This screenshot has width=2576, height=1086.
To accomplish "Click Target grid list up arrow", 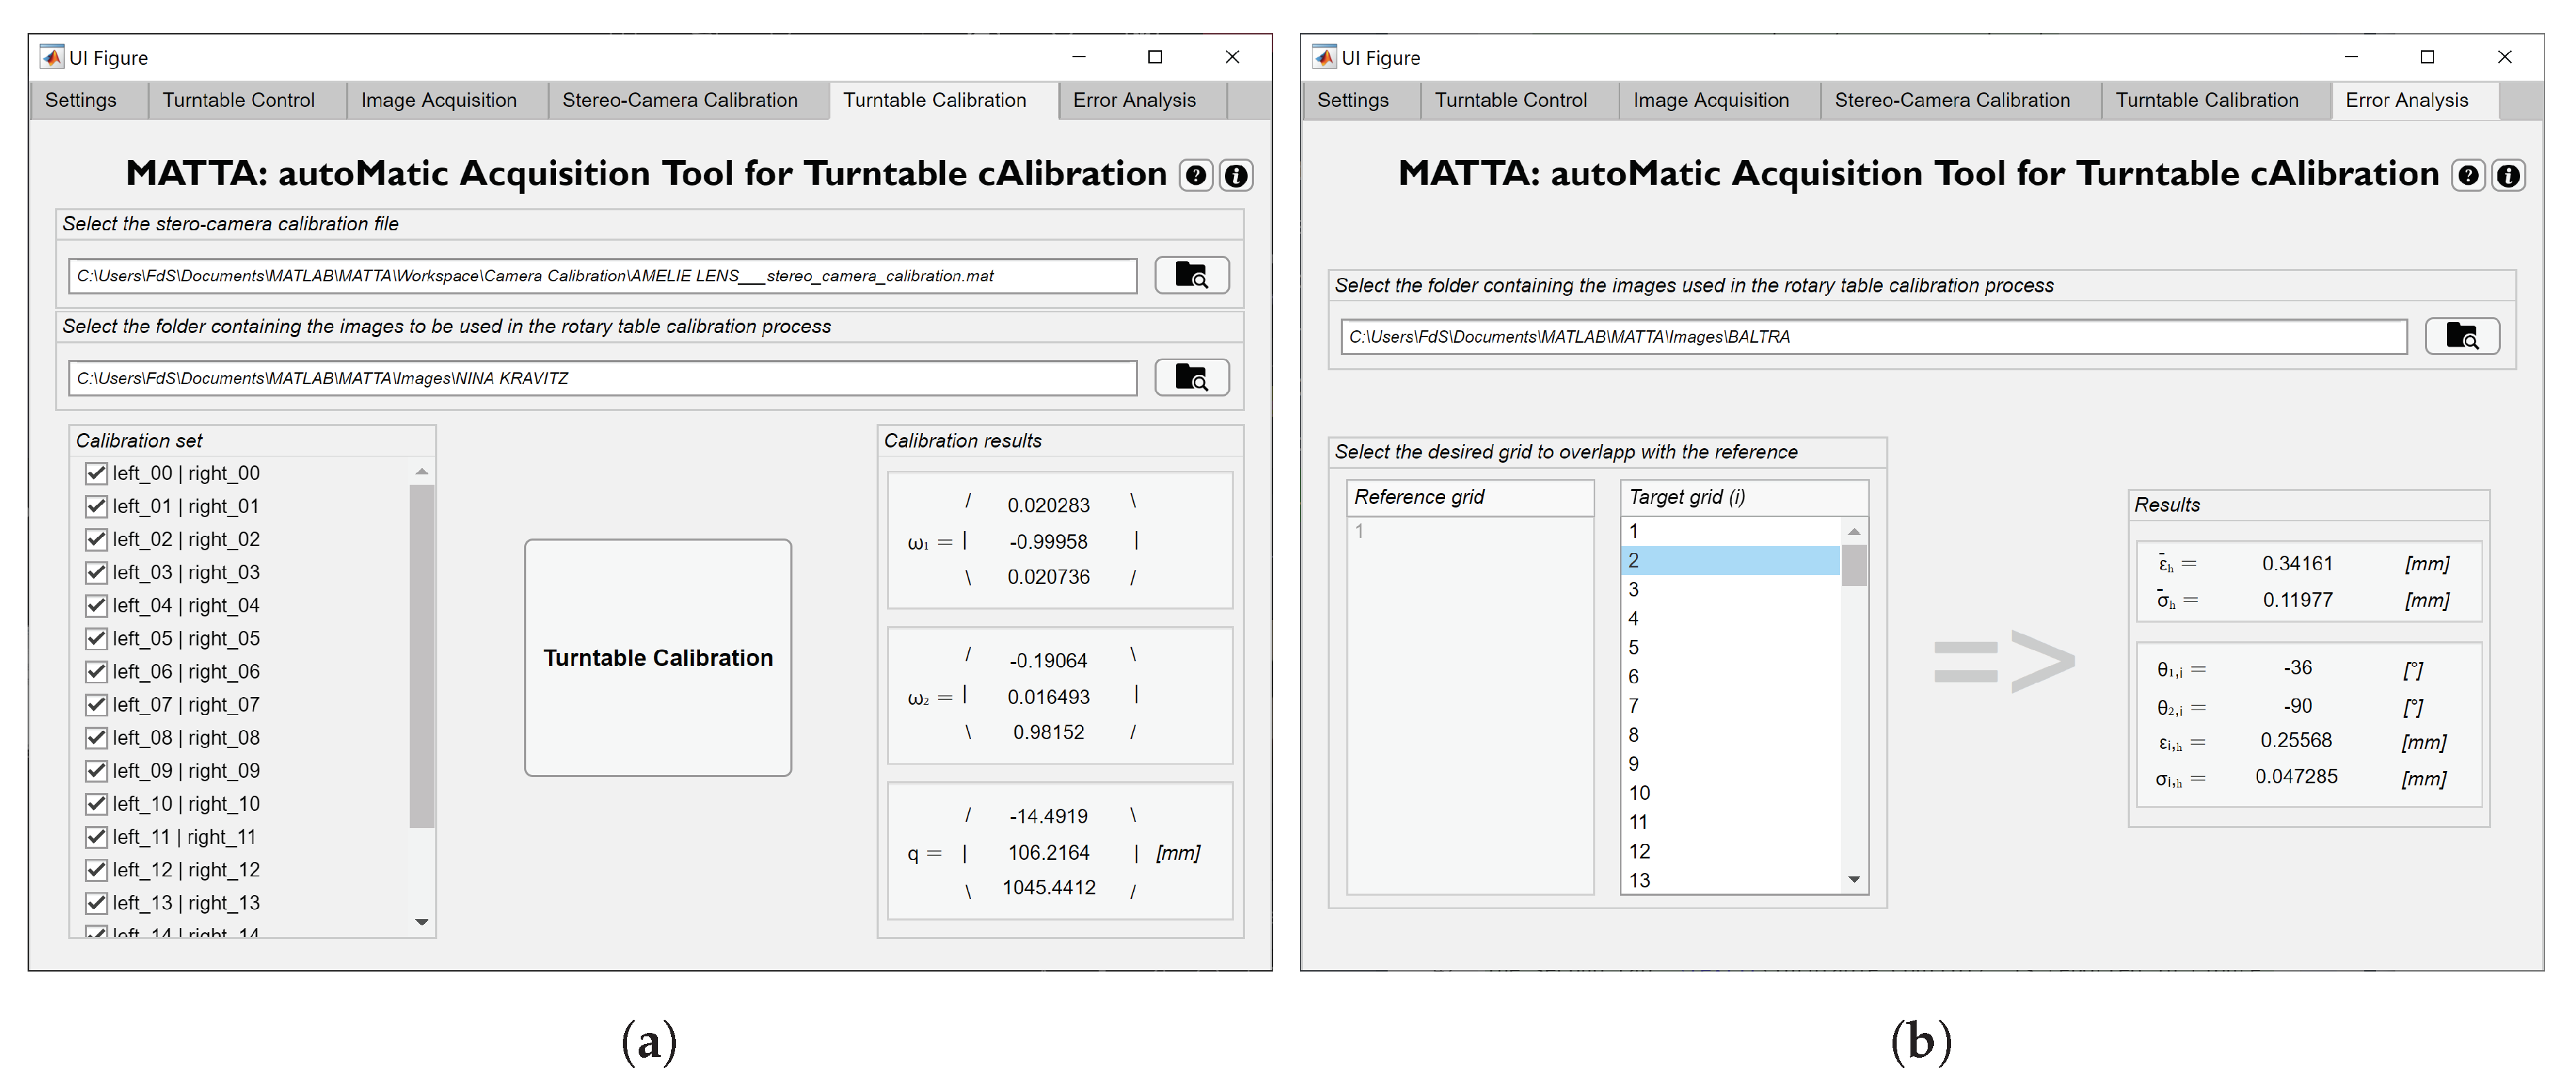I will pos(1854,531).
